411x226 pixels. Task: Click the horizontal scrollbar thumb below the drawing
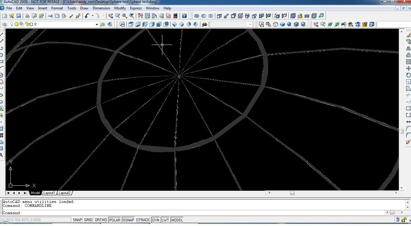pos(292,193)
